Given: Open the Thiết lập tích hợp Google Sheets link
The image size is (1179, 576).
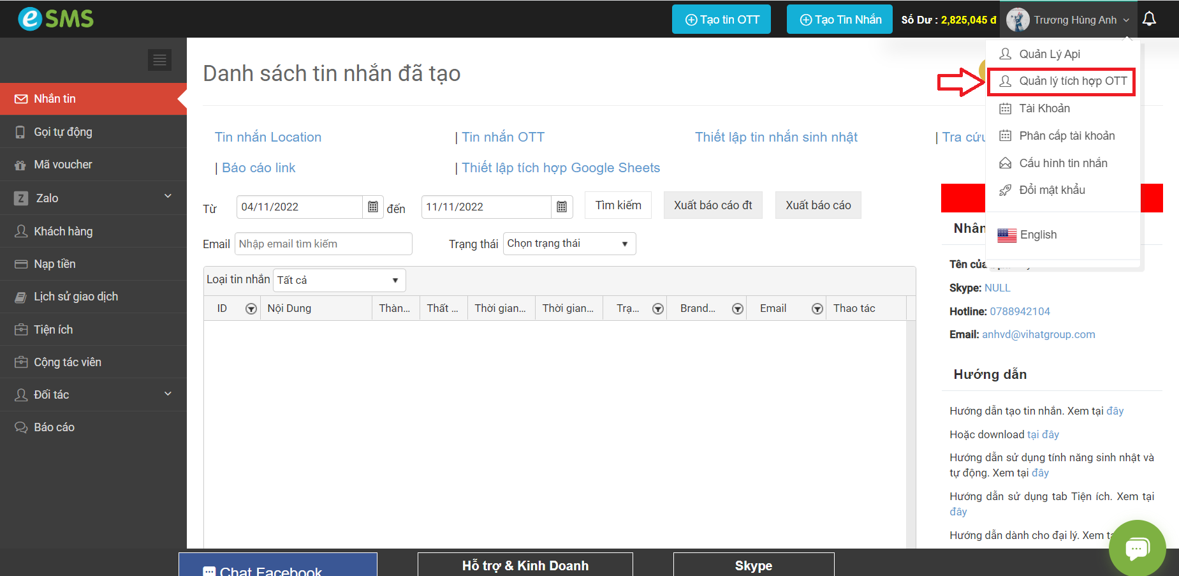Looking at the screenshot, I should pos(560,168).
